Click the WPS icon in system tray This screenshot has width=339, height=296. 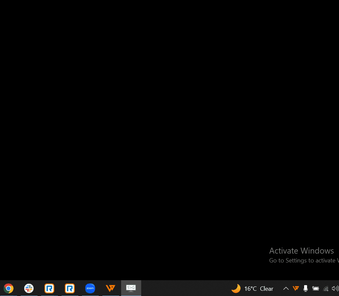coord(296,289)
